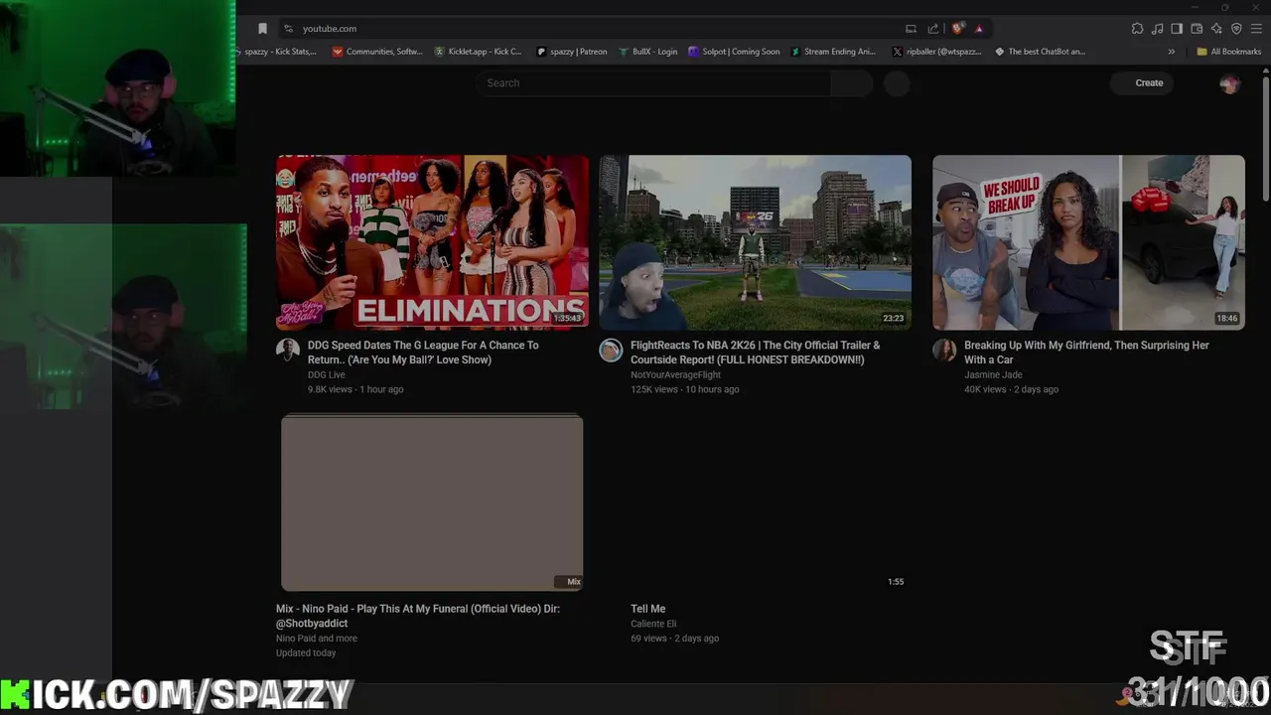
Task: Click title 'FlightReacts To NBA 2K26'
Action: click(755, 353)
